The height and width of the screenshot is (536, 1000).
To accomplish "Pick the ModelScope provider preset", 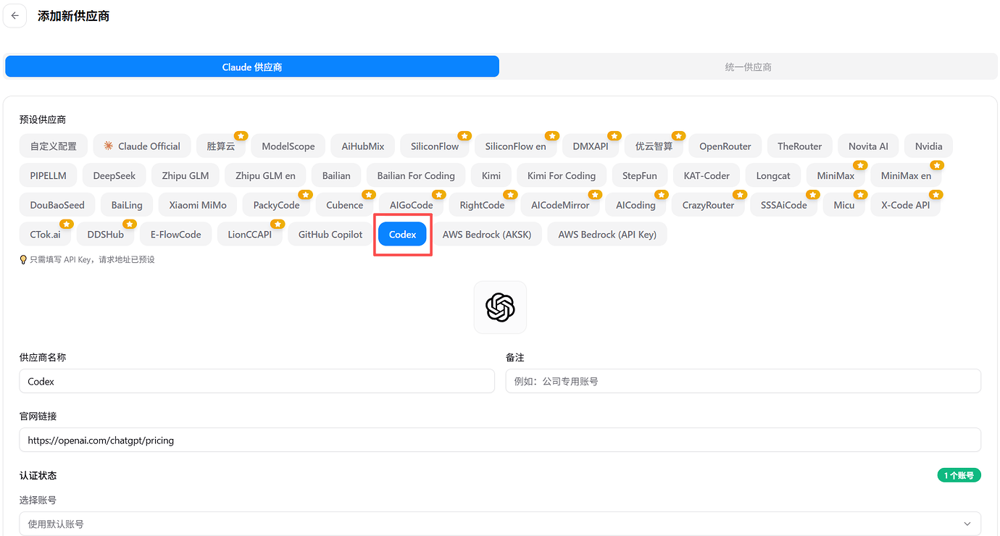I will tap(288, 146).
